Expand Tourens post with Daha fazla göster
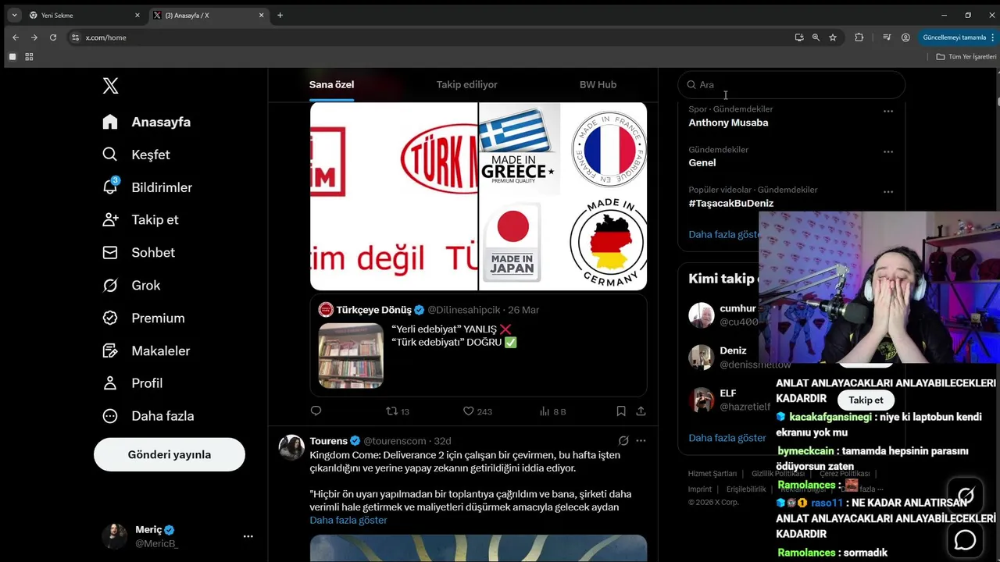The height and width of the screenshot is (562, 1000). [x=348, y=520]
